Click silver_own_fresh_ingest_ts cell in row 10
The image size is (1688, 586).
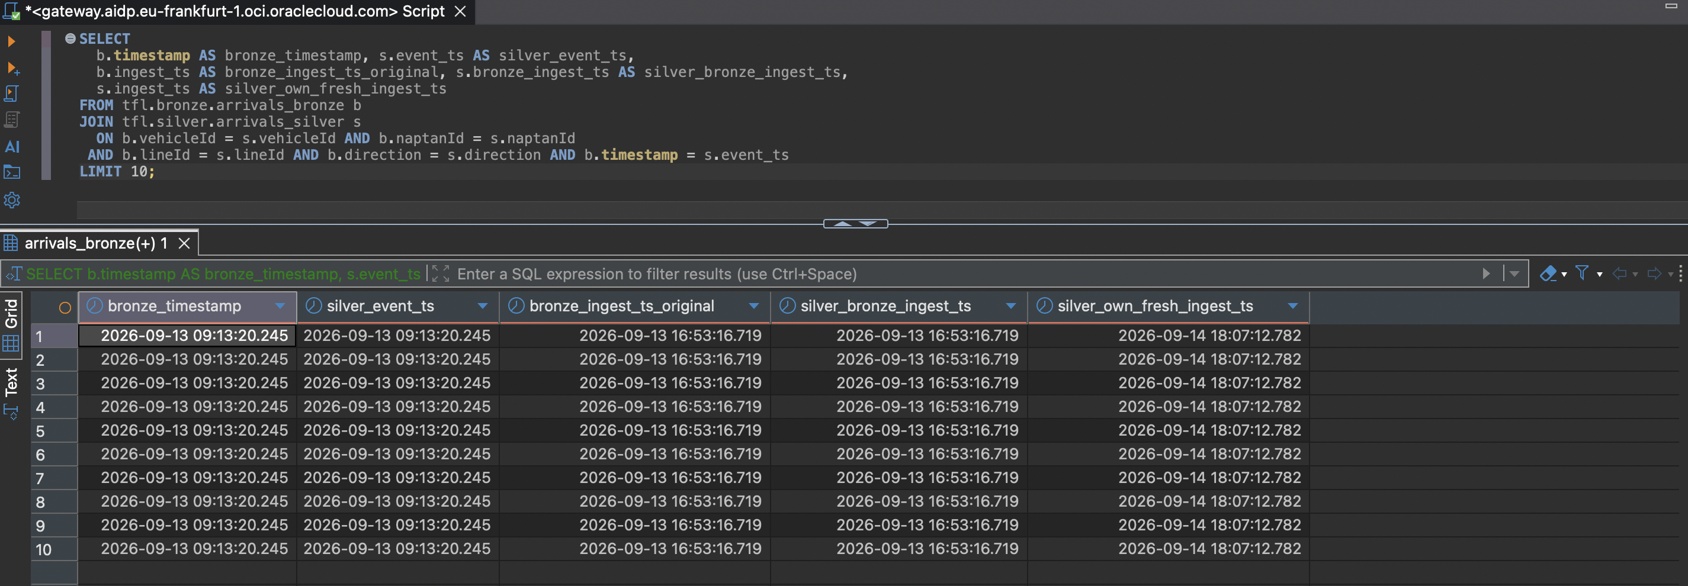pos(1169,549)
